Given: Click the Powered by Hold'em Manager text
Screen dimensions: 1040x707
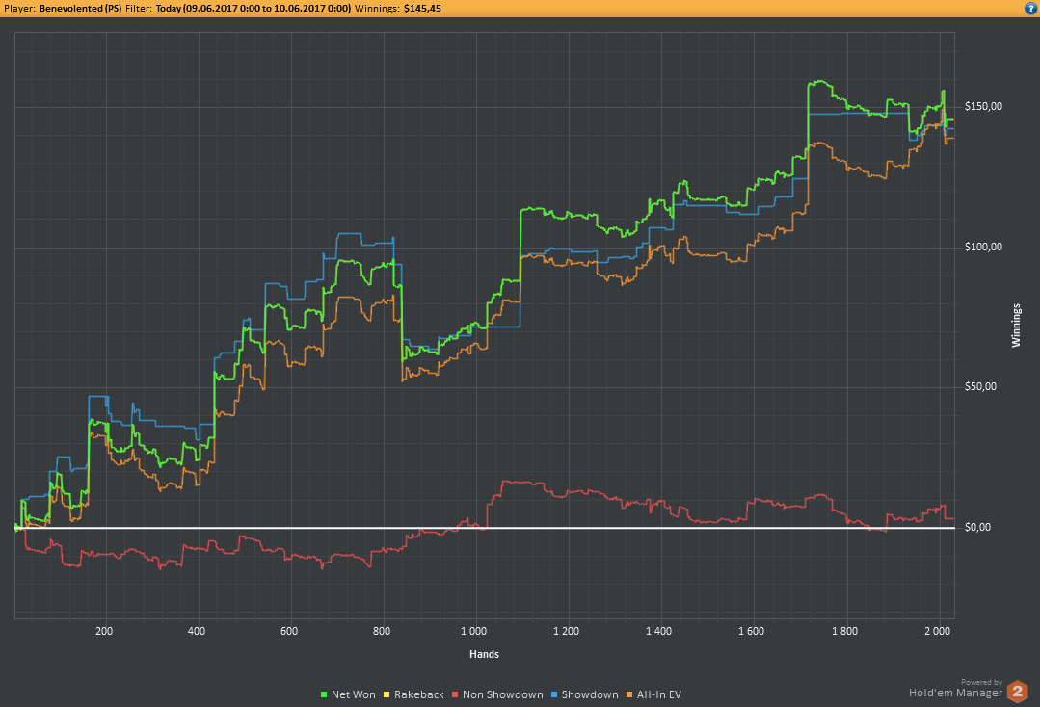Looking at the screenshot, I should tap(954, 690).
